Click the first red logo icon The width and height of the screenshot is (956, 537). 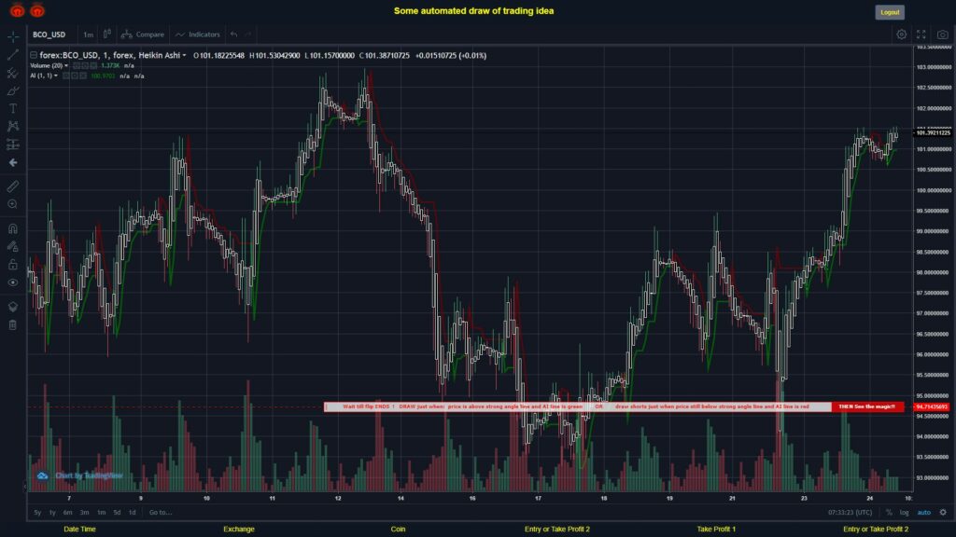17,10
